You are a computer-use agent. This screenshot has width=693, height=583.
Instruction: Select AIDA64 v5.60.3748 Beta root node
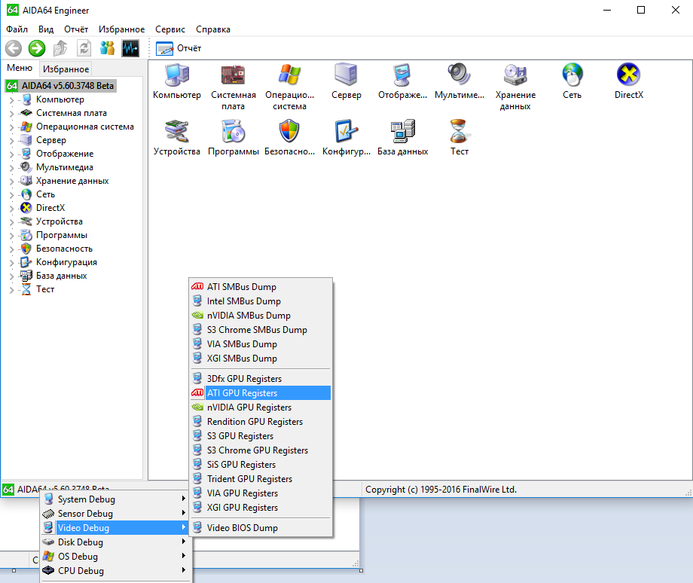pos(60,86)
